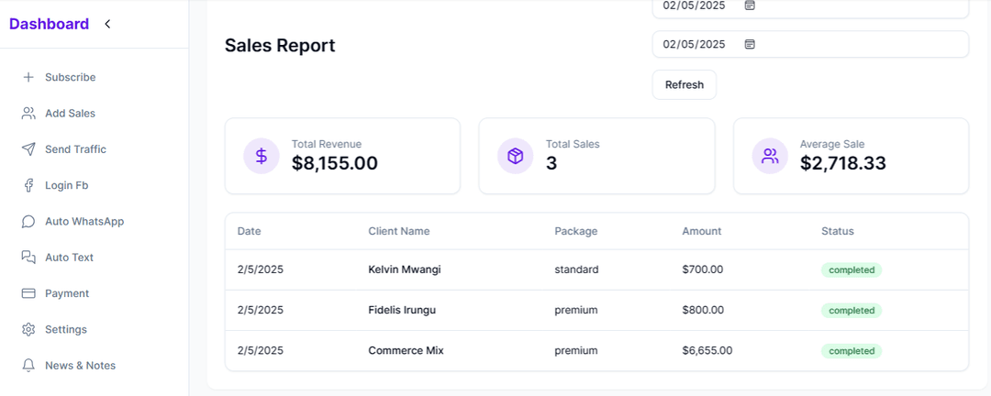Select client Kelvin Mwangi
This screenshot has width=991, height=396.
point(405,269)
